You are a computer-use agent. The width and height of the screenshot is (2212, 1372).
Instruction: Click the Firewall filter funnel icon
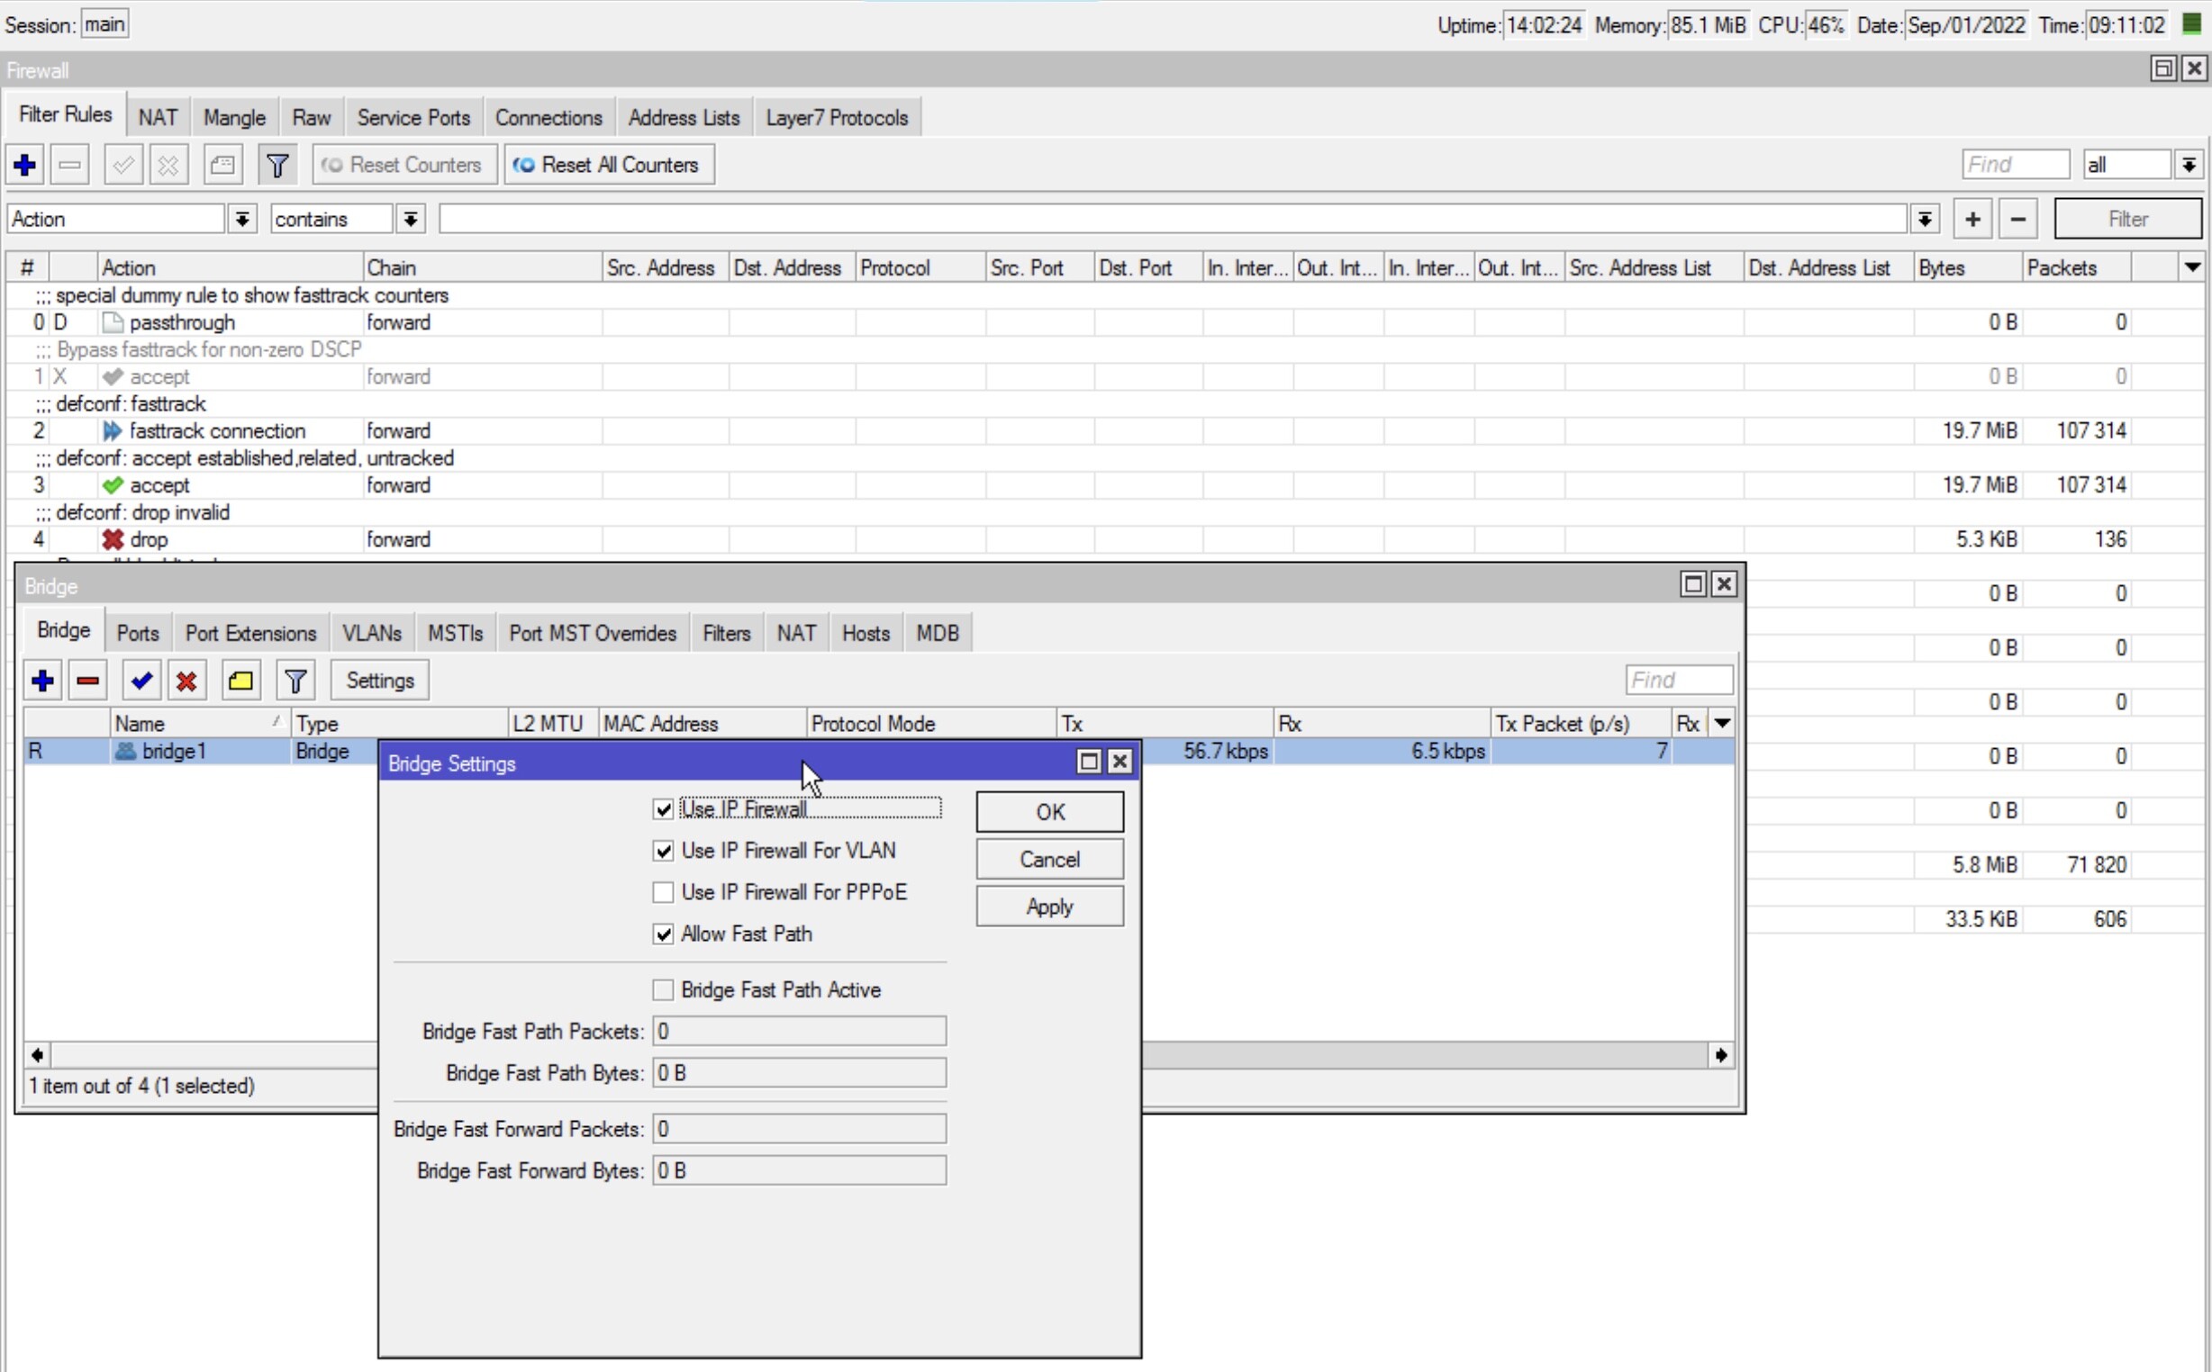276,165
